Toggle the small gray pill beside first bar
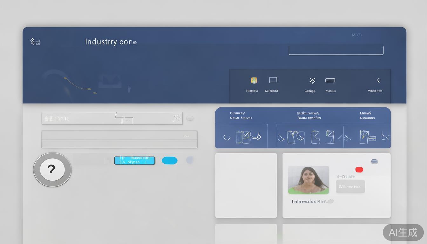The height and width of the screenshot is (244, 427). tap(190, 118)
